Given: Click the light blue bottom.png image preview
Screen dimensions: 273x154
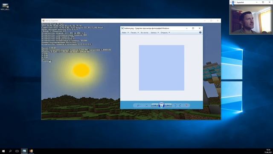Looking at the screenshot, I should pyautogui.click(x=162, y=68).
